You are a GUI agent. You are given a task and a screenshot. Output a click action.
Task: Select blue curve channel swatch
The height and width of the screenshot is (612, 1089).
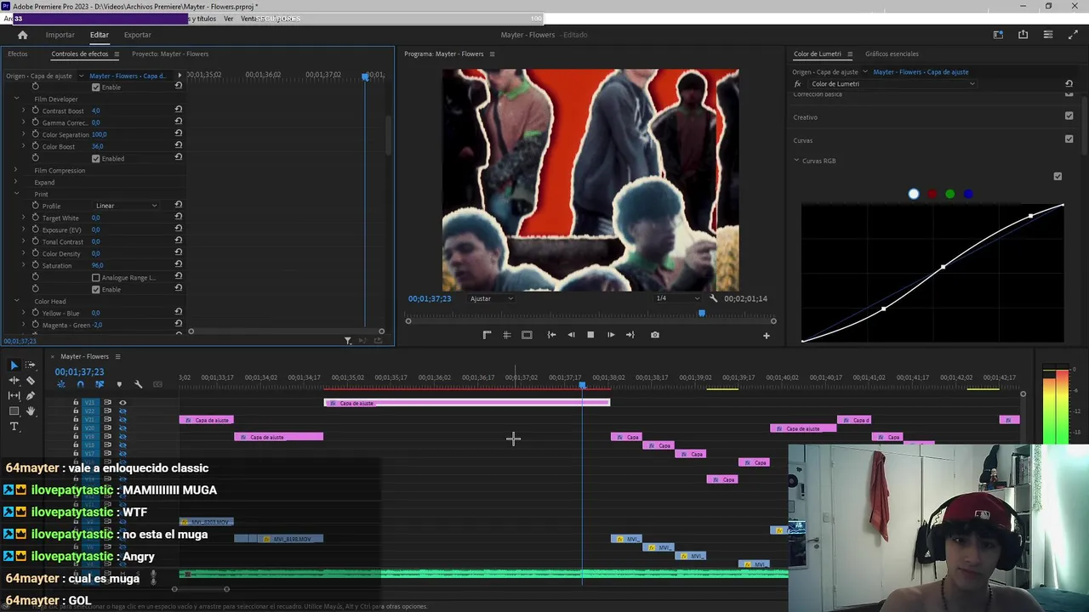[x=968, y=194]
